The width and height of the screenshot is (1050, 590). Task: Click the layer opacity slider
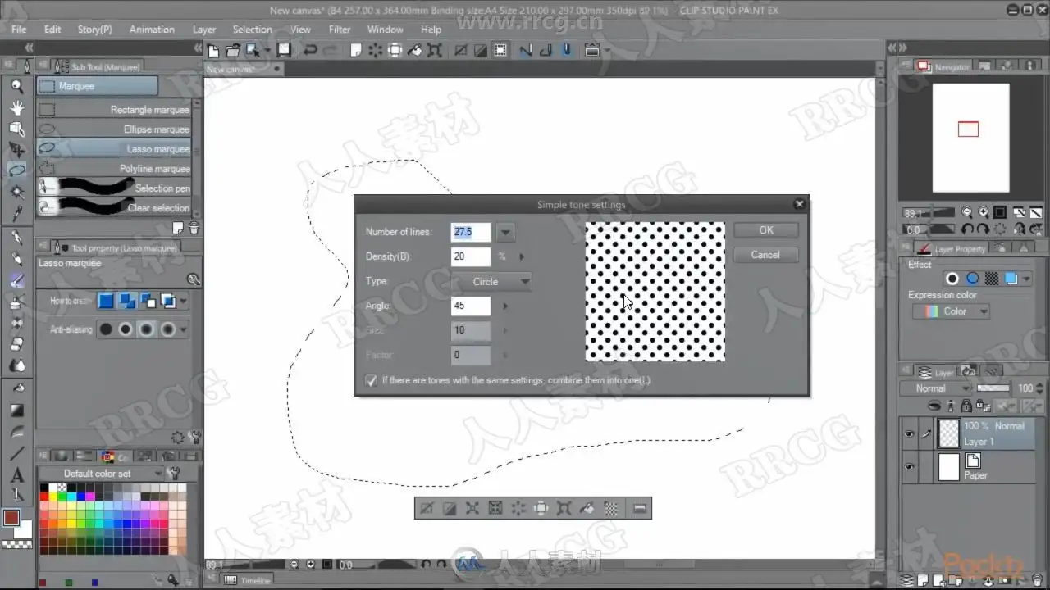click(994, 388)
